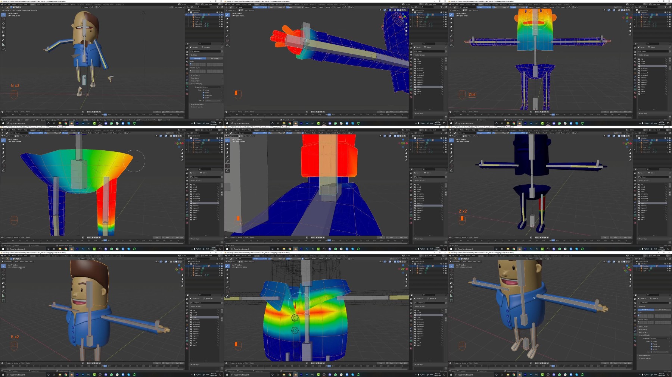The height and width of the screenshot is (377, 672).
Task: Enable Axes checkbox in final T-pose frame
Action: (x=651, y=352)
